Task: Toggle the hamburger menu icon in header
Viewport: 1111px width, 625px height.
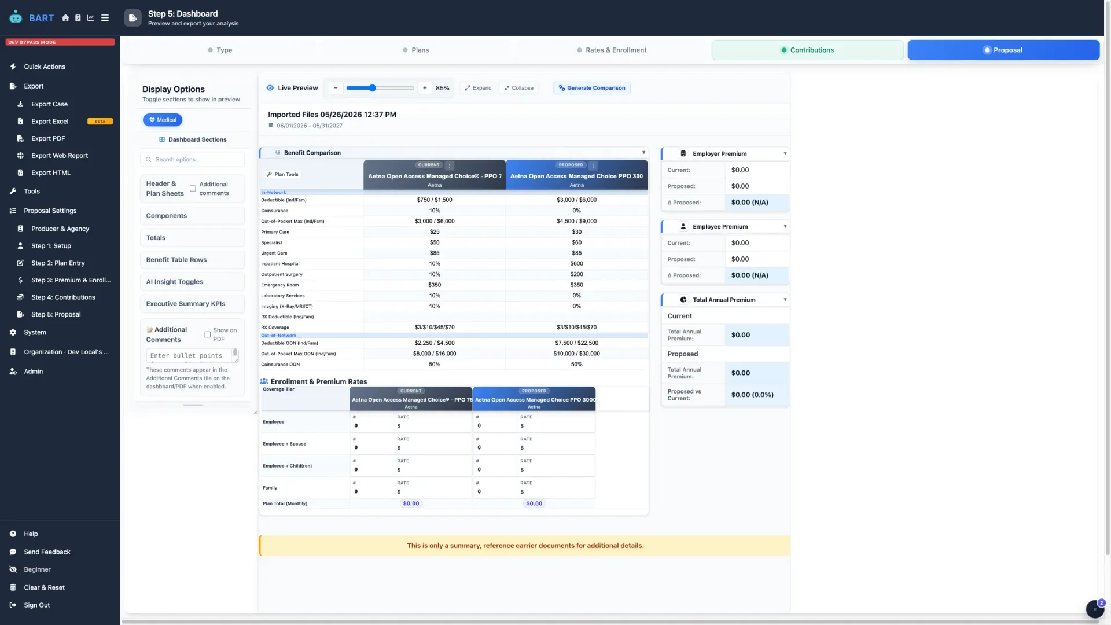Action: tap(105, 18)
